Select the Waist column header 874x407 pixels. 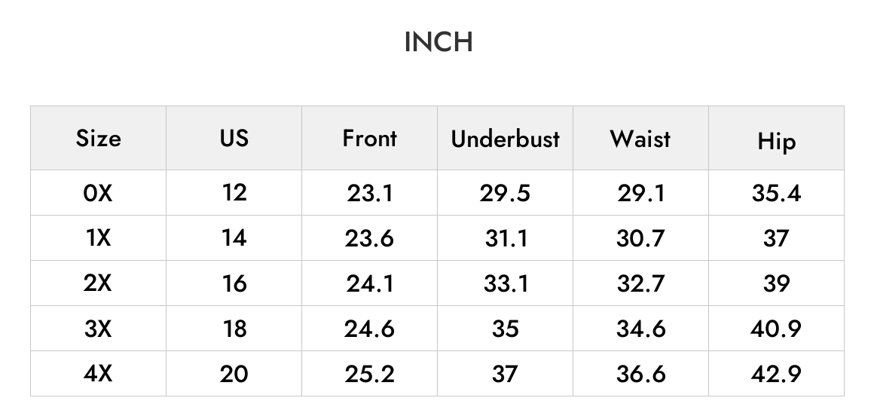[640, 139]
